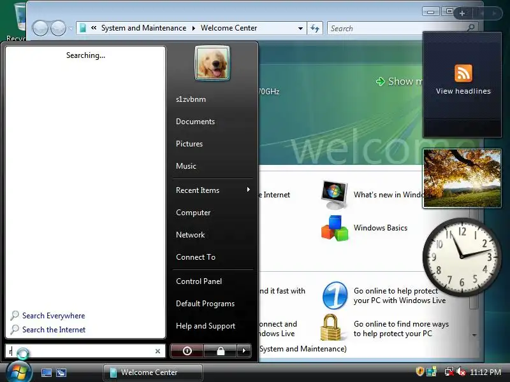Open Default Programs from Start menu
510x382 pixels.
pos(205,304)
